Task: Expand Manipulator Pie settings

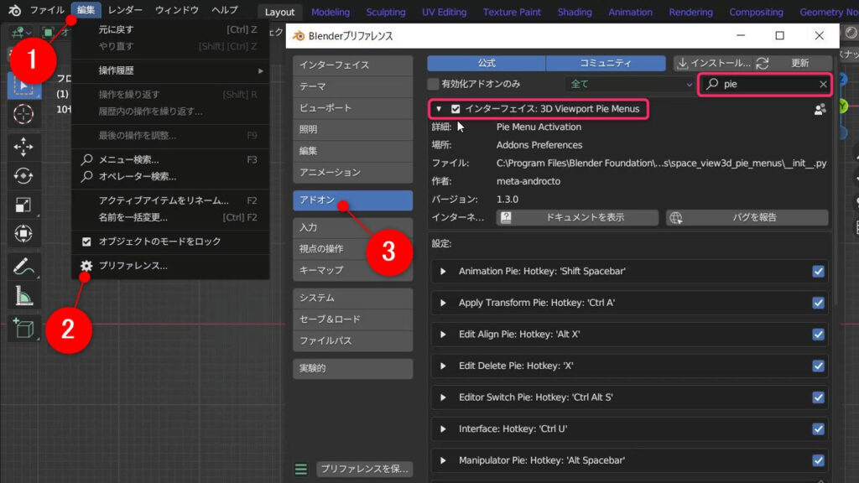Action: 443,460
